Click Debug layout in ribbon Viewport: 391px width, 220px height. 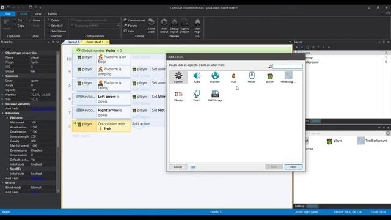pos(174,26)
